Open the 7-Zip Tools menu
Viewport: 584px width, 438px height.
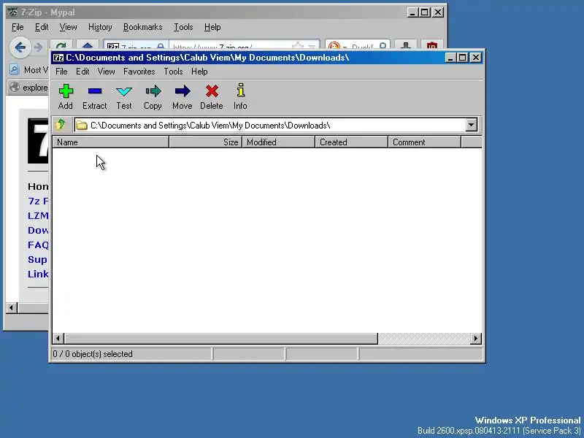173,72
